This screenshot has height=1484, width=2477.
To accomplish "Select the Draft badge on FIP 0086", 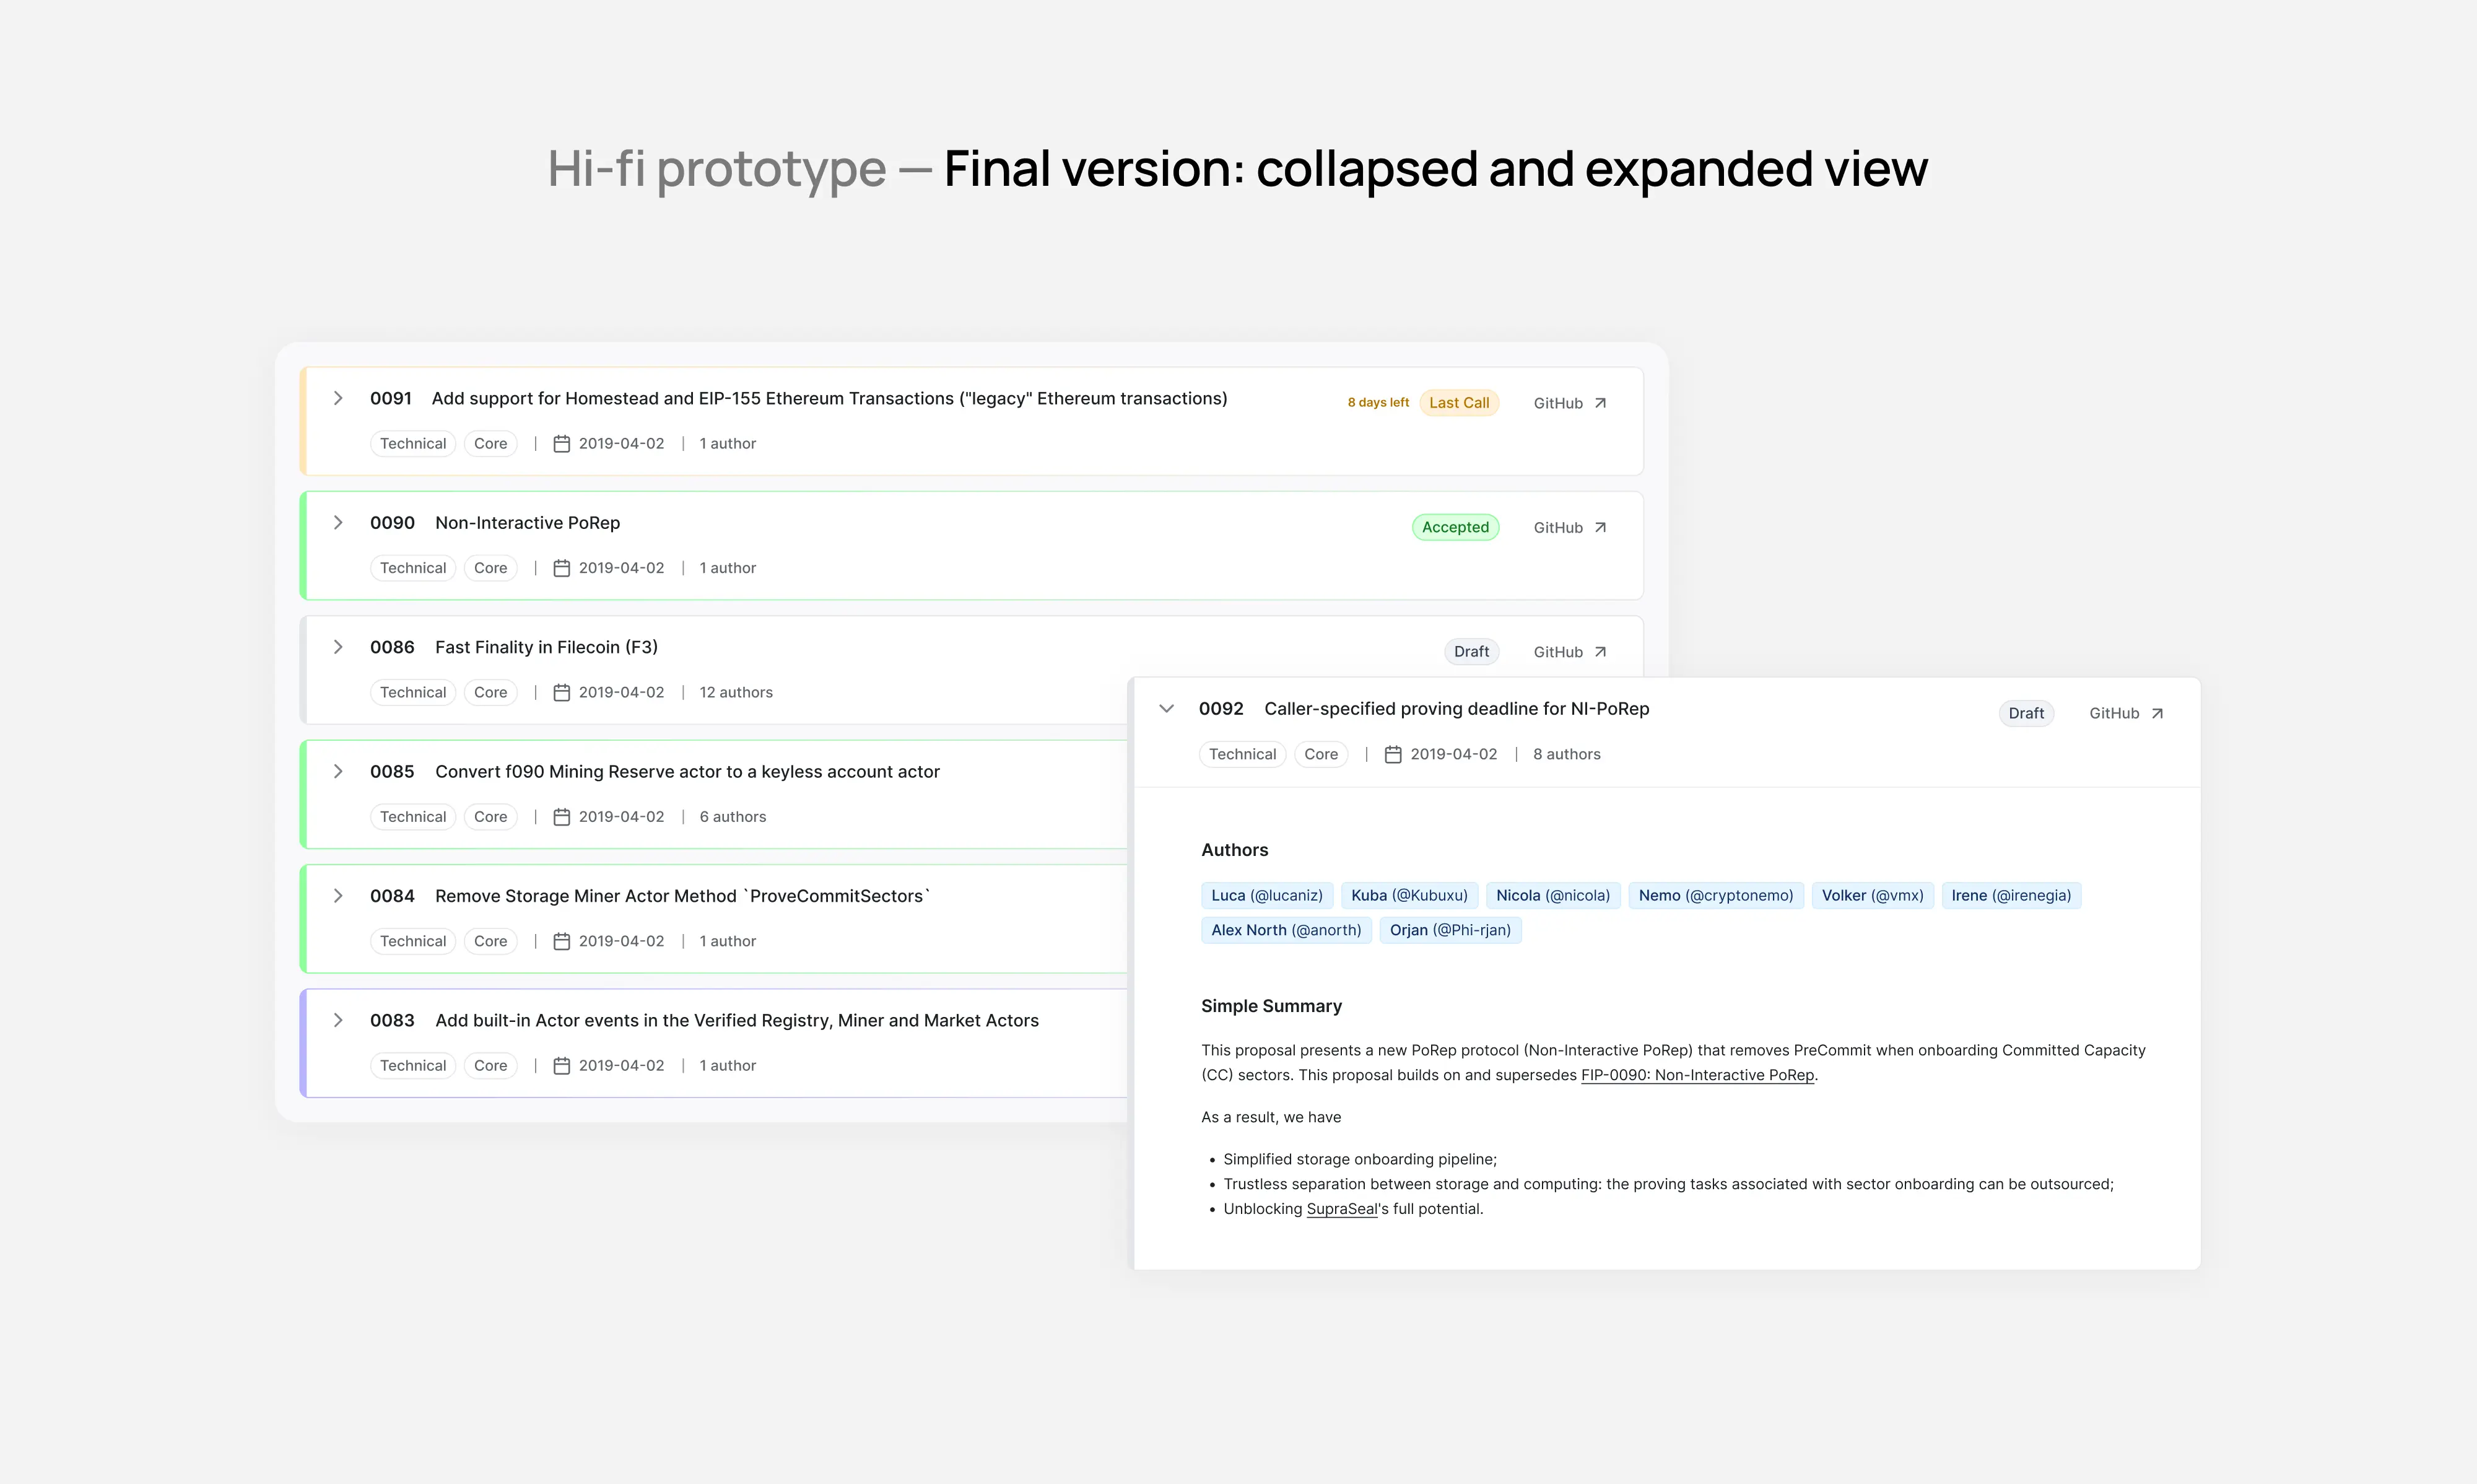I will (x=1471, y=651).
